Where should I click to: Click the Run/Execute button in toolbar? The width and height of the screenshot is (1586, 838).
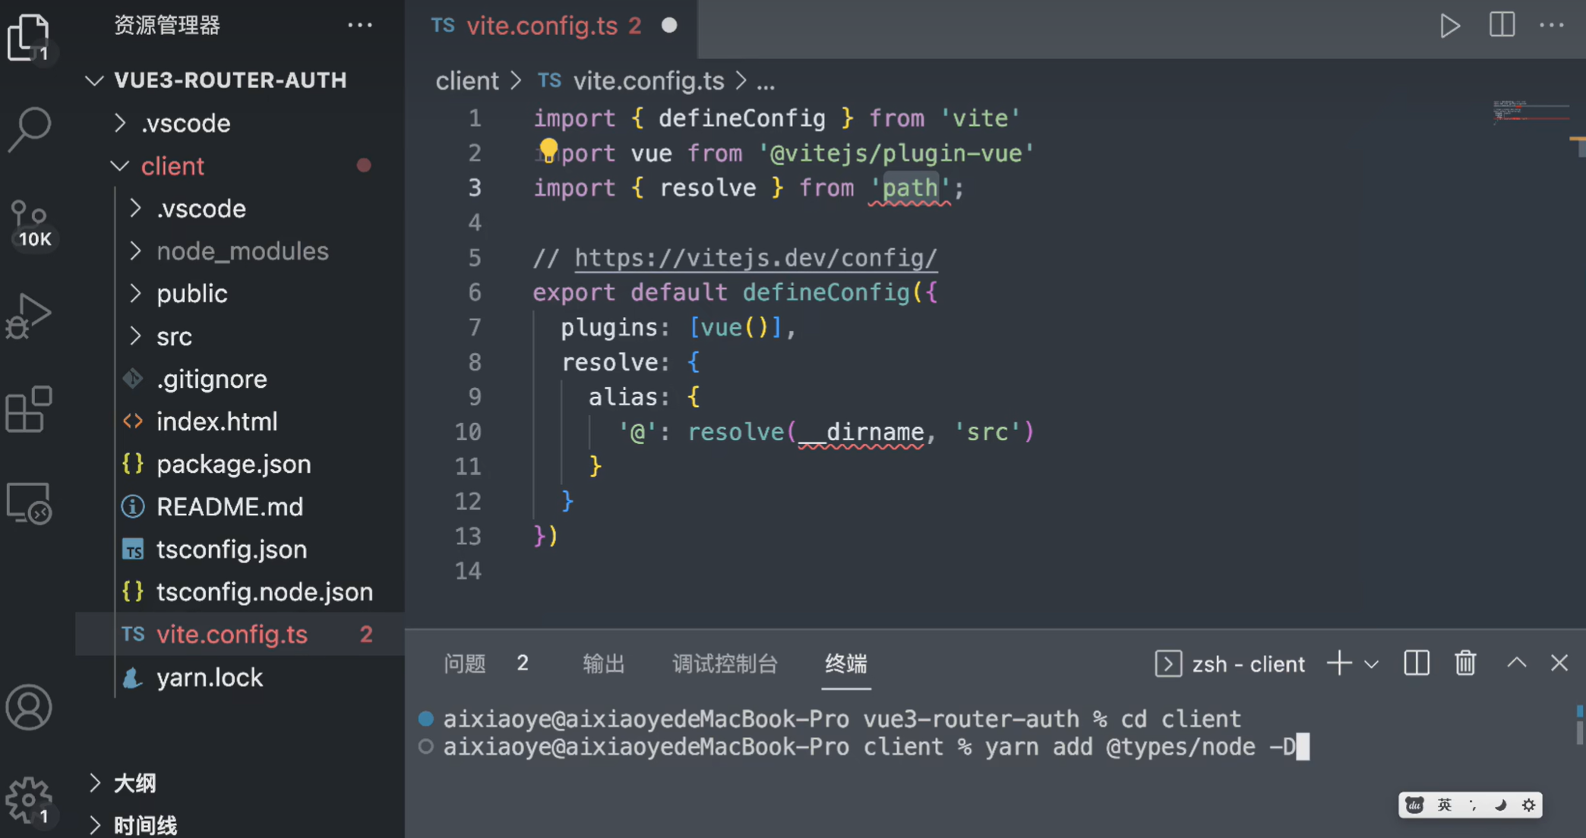point(1452,25)
